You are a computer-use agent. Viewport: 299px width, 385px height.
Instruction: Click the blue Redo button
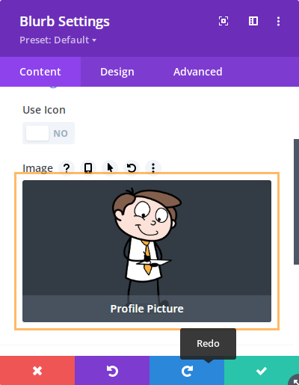pos(187,371)
